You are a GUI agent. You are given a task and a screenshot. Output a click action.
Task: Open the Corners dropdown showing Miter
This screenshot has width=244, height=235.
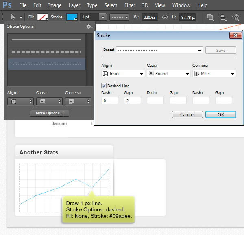213,74
